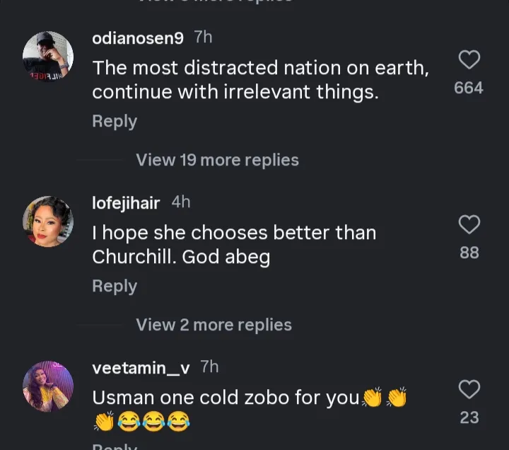Click the 7h timestamp beside odianosen9
This screenshot has width=509, height=450.
tap(203, 38)
